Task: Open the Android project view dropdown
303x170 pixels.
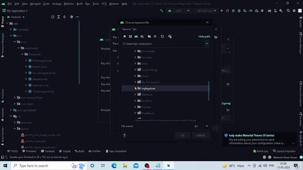Action: [x=16, y=17]
